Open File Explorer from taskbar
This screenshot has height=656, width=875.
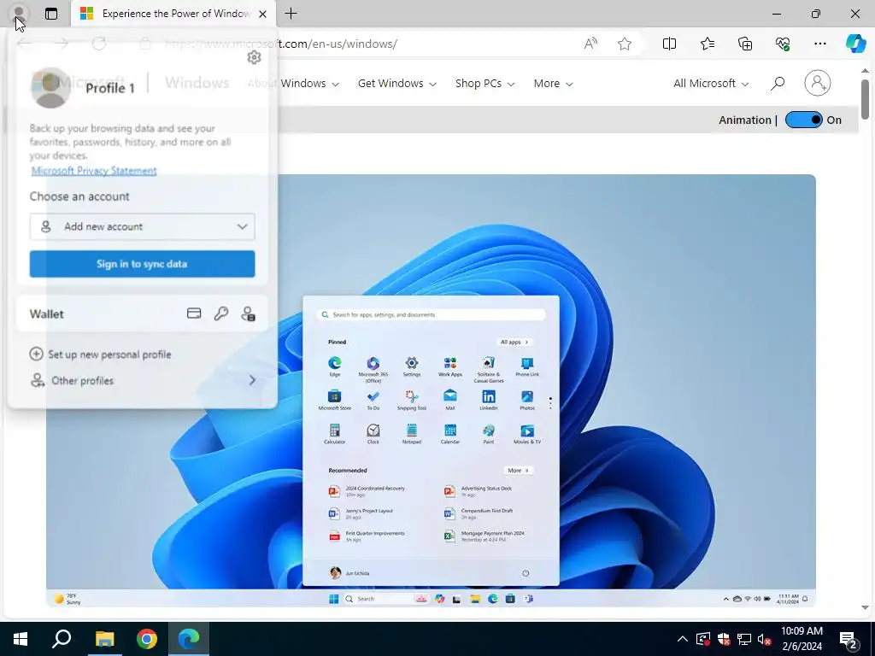[x=104, y=639]
